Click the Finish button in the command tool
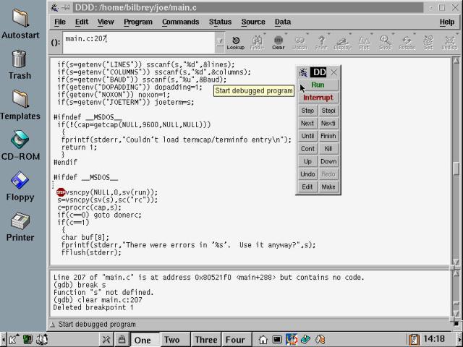 coord(328,136)
